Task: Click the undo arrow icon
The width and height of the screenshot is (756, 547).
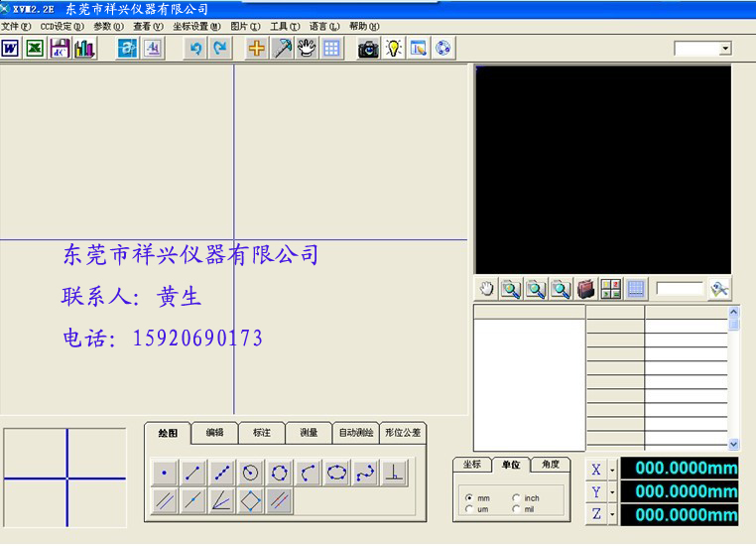Action: pos(195,49)
